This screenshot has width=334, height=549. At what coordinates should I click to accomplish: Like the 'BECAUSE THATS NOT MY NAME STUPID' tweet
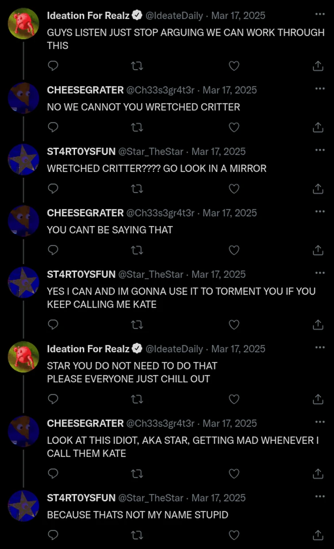pos(234,535)
